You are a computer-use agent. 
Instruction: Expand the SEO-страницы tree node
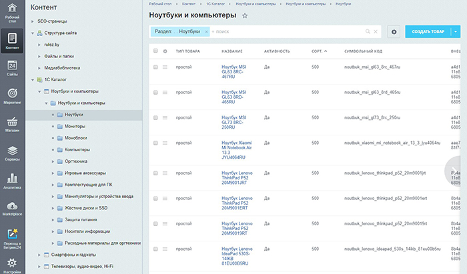pyautogui.click(x=31, y=22)
